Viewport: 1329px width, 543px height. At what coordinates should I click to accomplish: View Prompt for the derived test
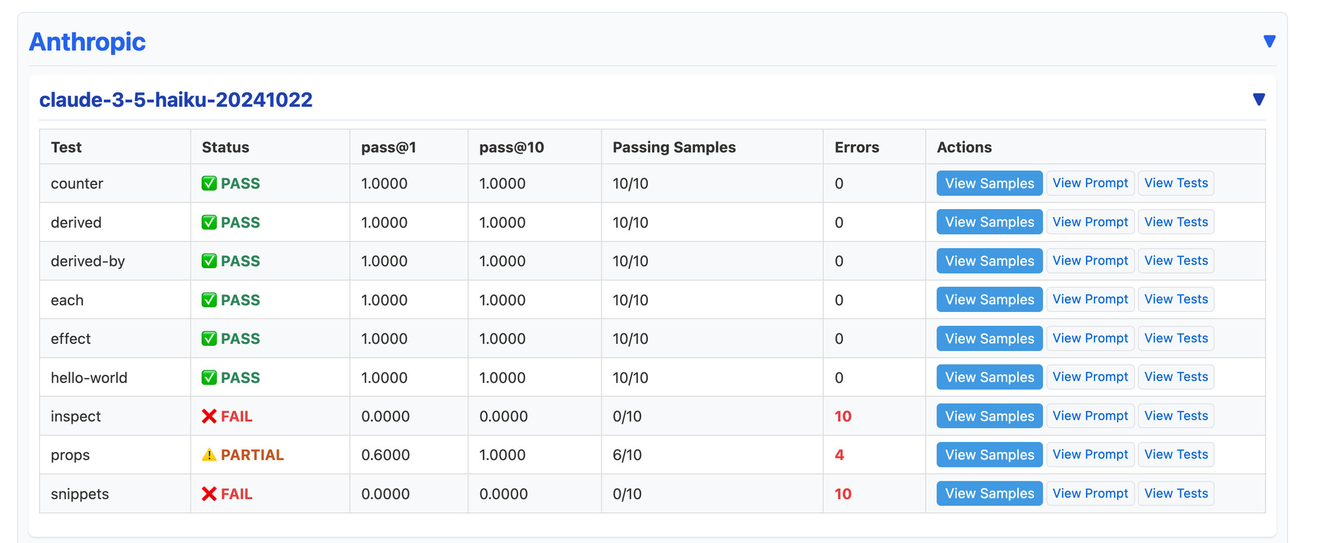click(x=1090, y=222)
